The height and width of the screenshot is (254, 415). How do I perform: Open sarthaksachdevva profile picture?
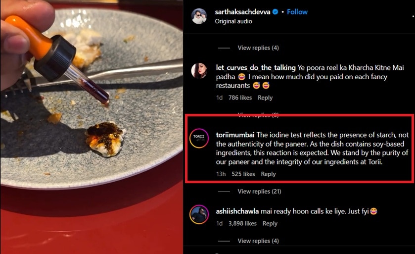199,16
